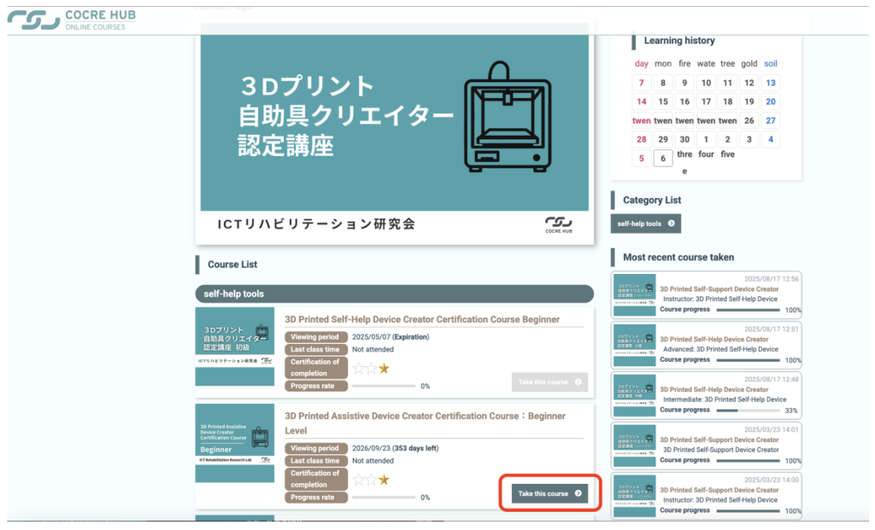Select day 28 in Learning history calendar
Image resolution: width=875 pixels, height=530 pixels.
coord(641,139)
